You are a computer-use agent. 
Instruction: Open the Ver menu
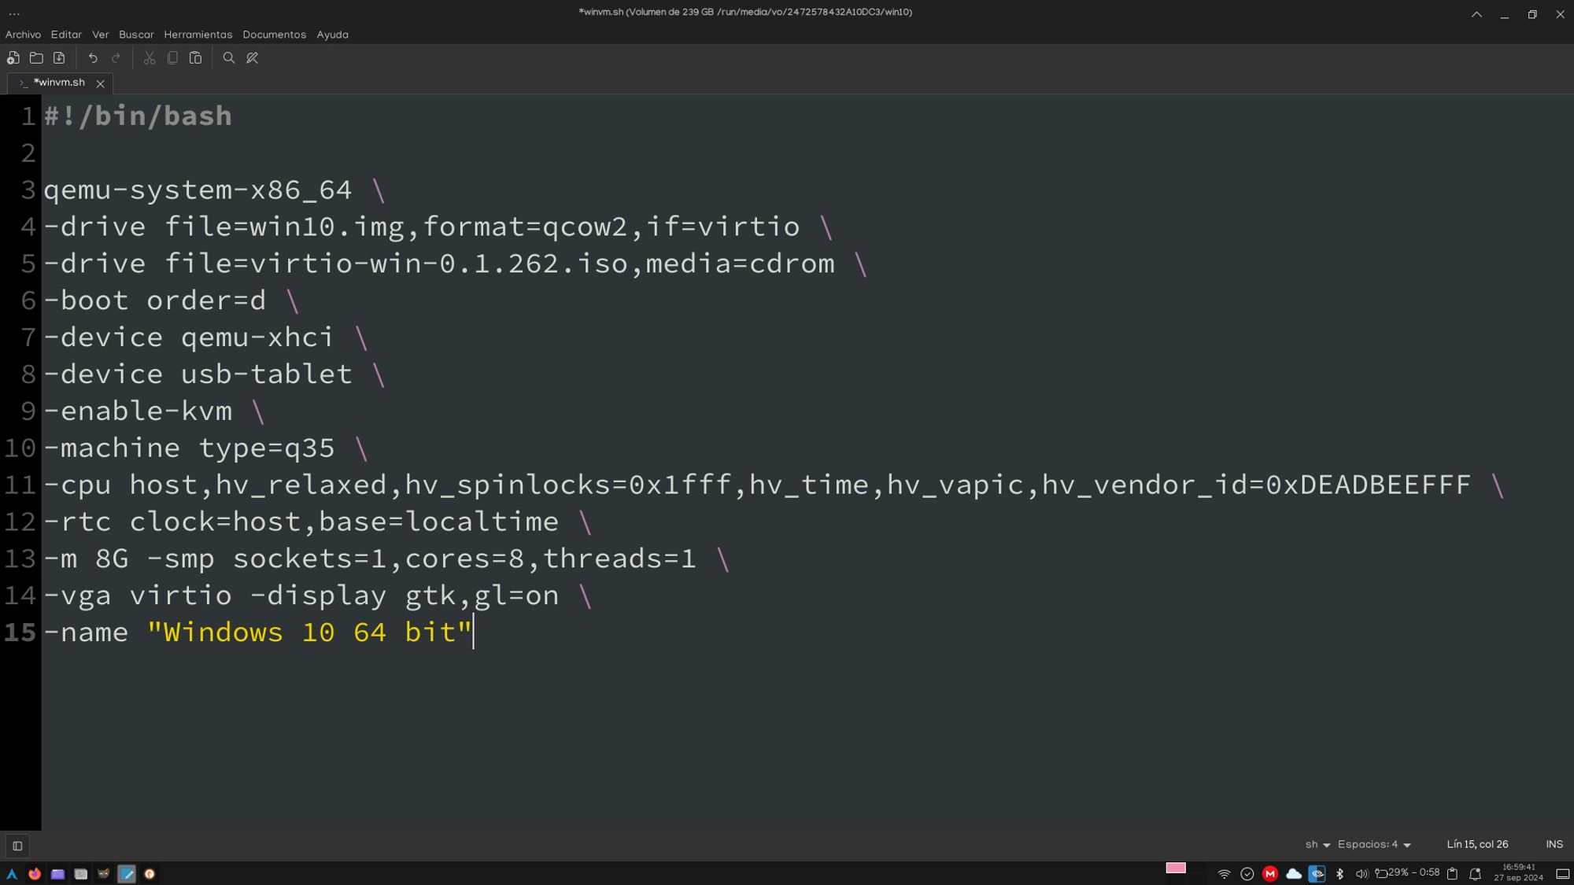pyautogui.click(x=100, y=35)
